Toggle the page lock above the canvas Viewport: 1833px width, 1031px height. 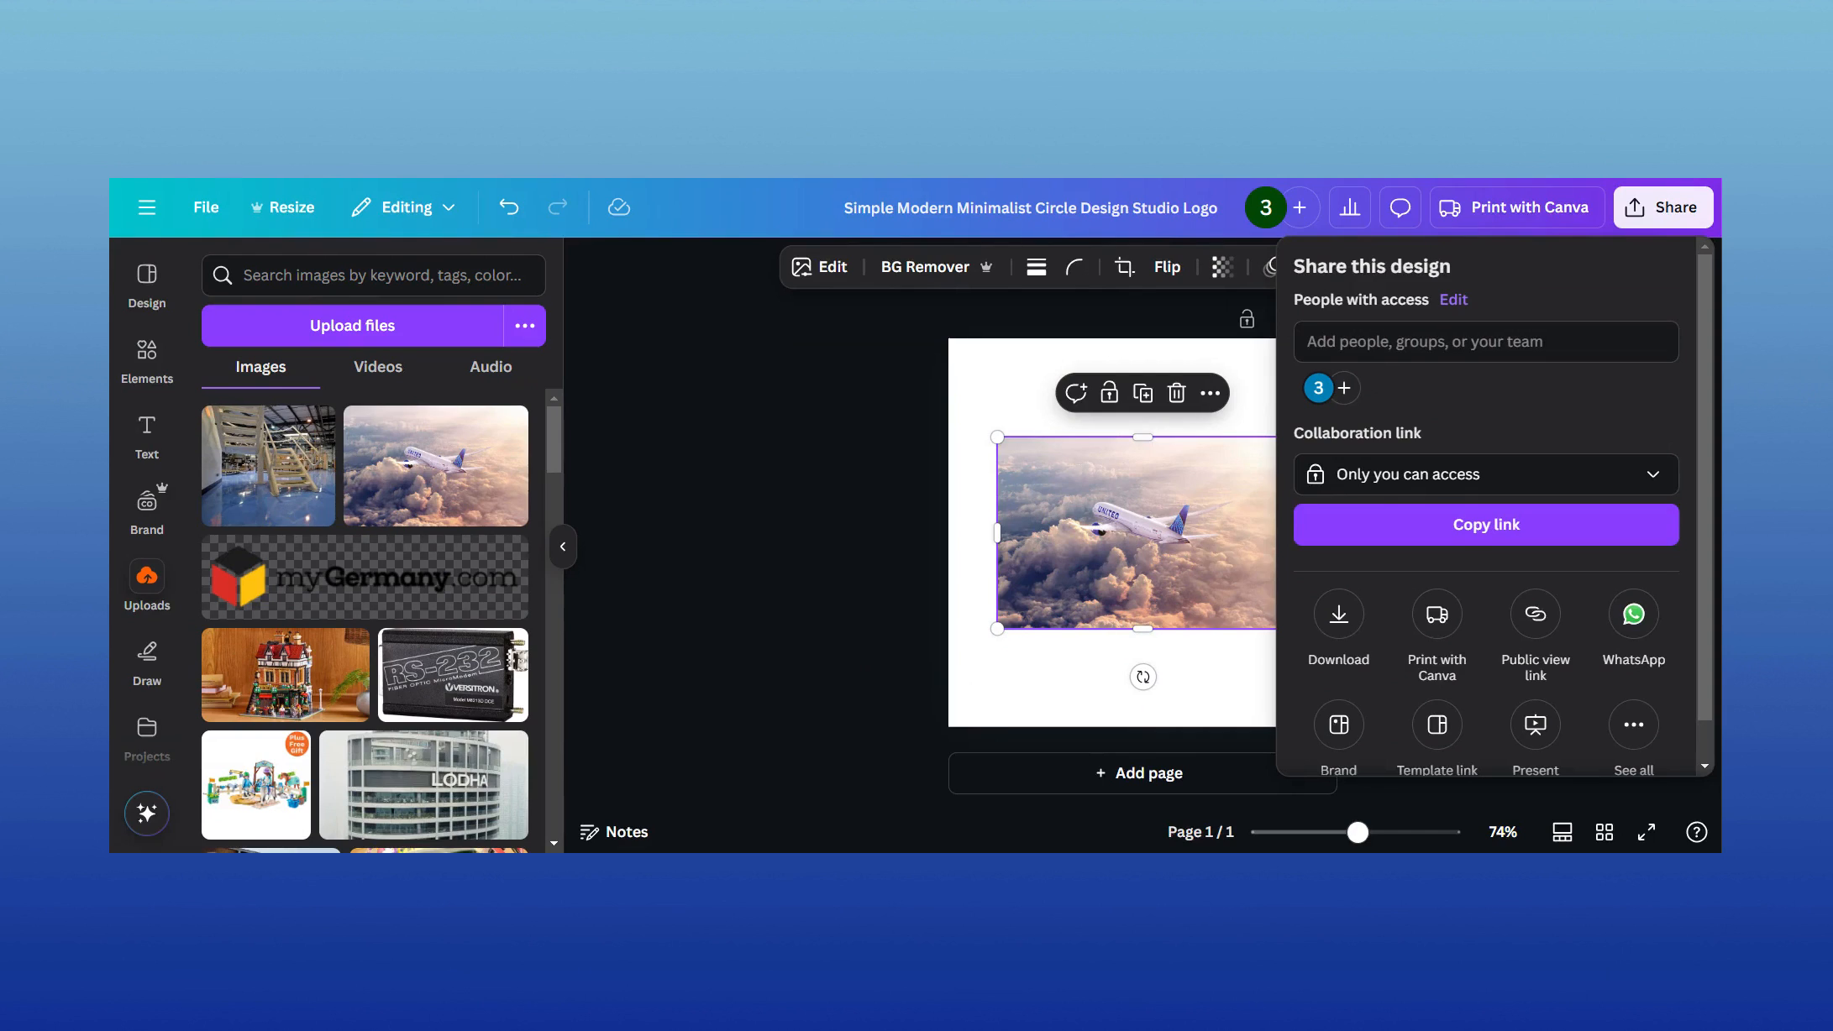1246,319
